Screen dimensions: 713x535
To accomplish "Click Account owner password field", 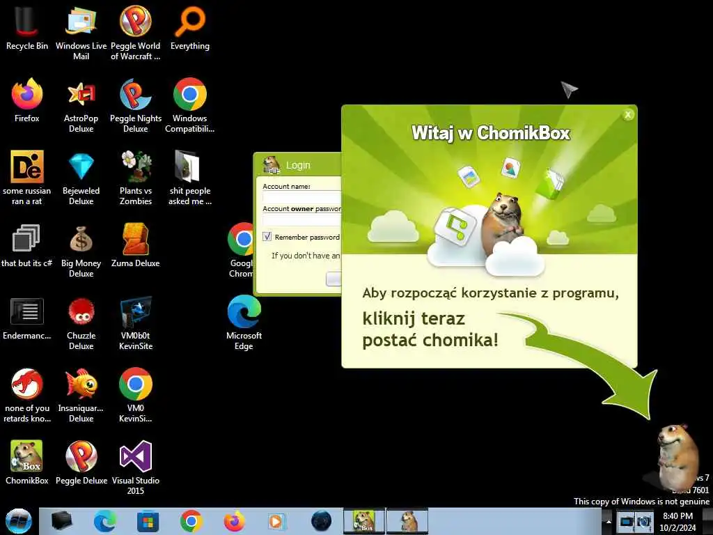I will 302,220.
